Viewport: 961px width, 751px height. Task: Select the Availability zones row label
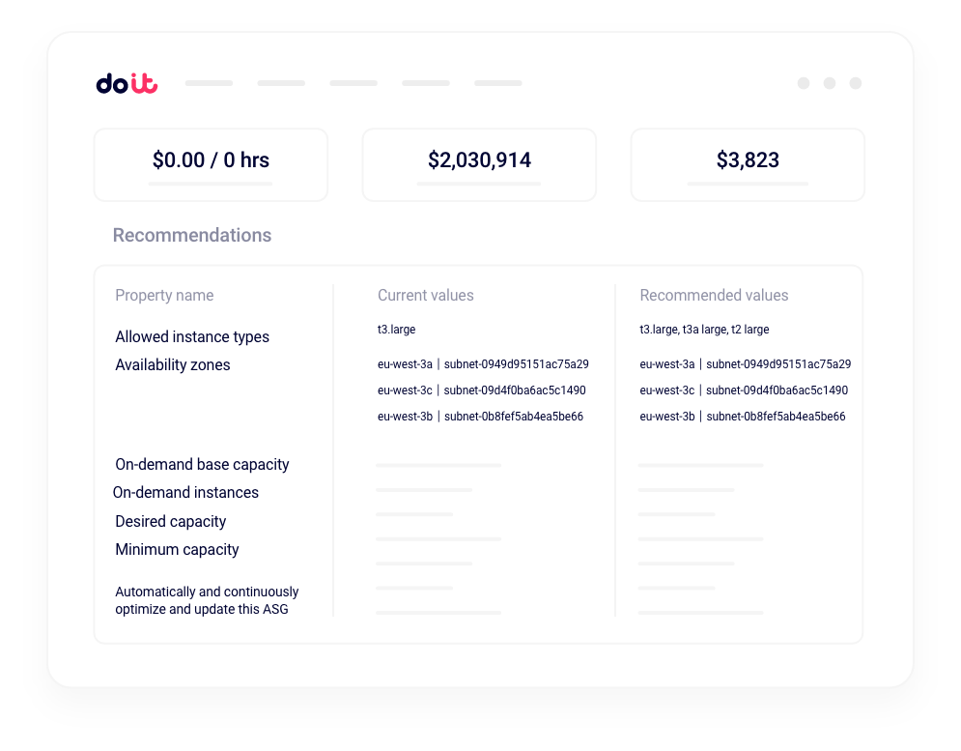[x=173, y=365]
